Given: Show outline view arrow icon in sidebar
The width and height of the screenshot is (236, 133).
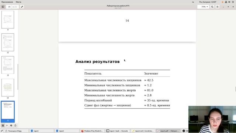Looking at the screenshot, I should [7, 126].
